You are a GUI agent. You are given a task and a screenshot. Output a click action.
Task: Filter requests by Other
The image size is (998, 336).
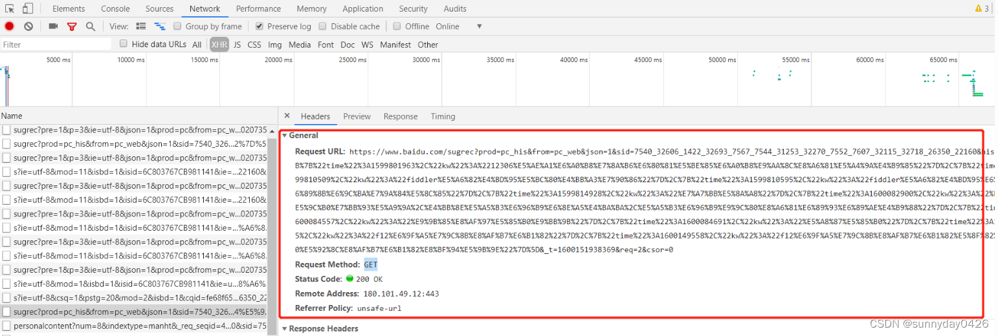tap(428, 45)
